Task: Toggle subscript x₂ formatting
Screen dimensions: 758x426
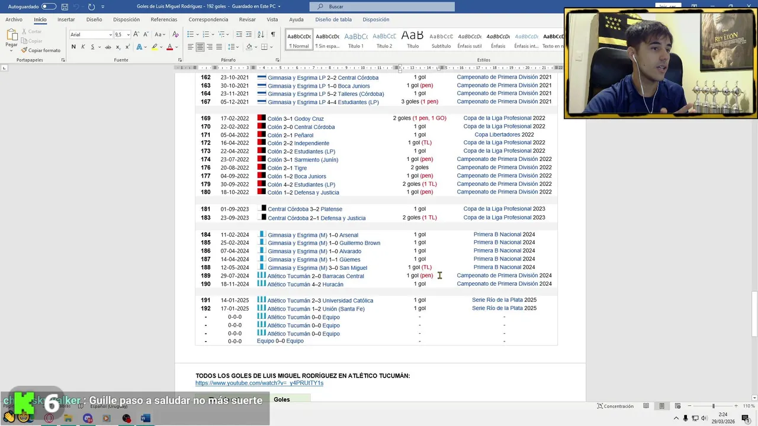Action: [x=118, y=47]
